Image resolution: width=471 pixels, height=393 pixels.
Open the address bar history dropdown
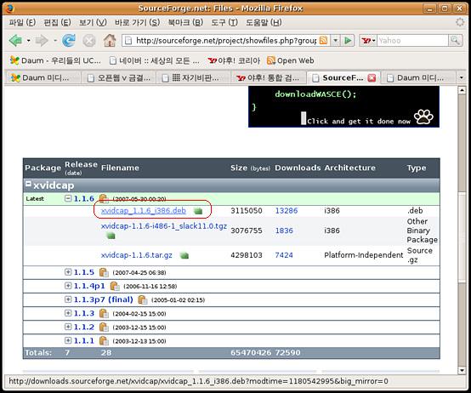[336, 40]
